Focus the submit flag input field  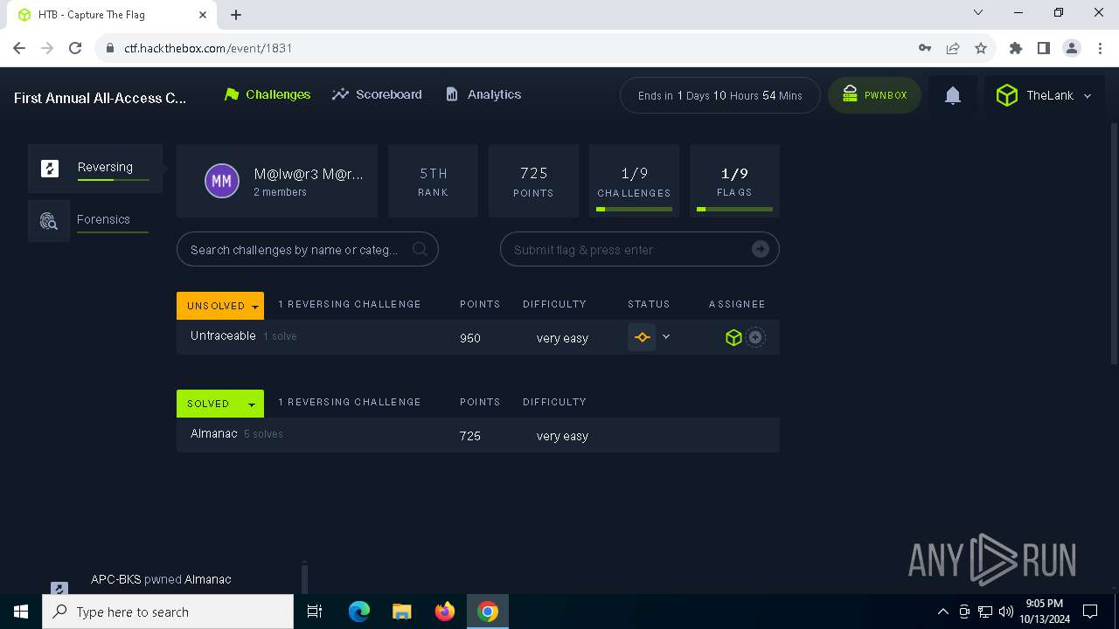click(x=639, y=250)
